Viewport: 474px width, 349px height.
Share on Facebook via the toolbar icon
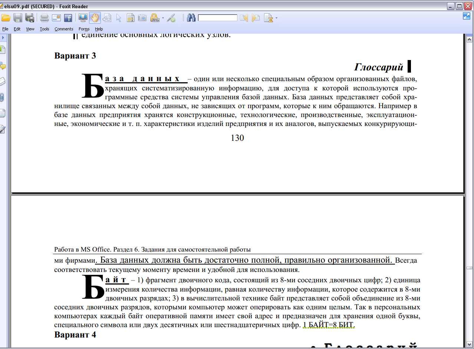68,17
